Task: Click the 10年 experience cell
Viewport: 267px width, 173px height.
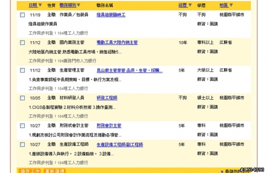Action: coord(183,43)
